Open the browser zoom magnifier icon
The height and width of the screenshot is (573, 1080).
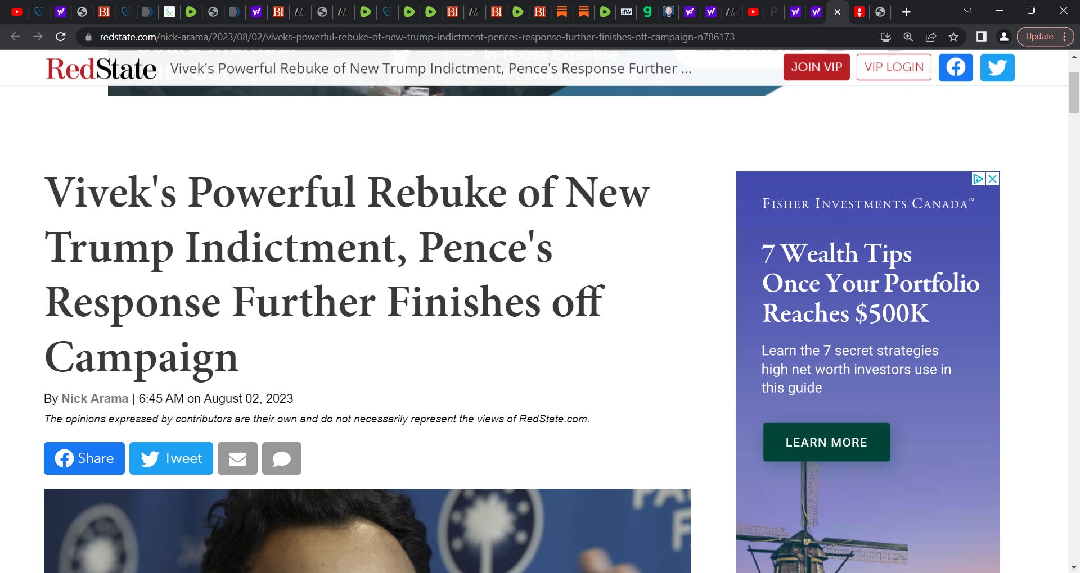click(x=908, y=37)
